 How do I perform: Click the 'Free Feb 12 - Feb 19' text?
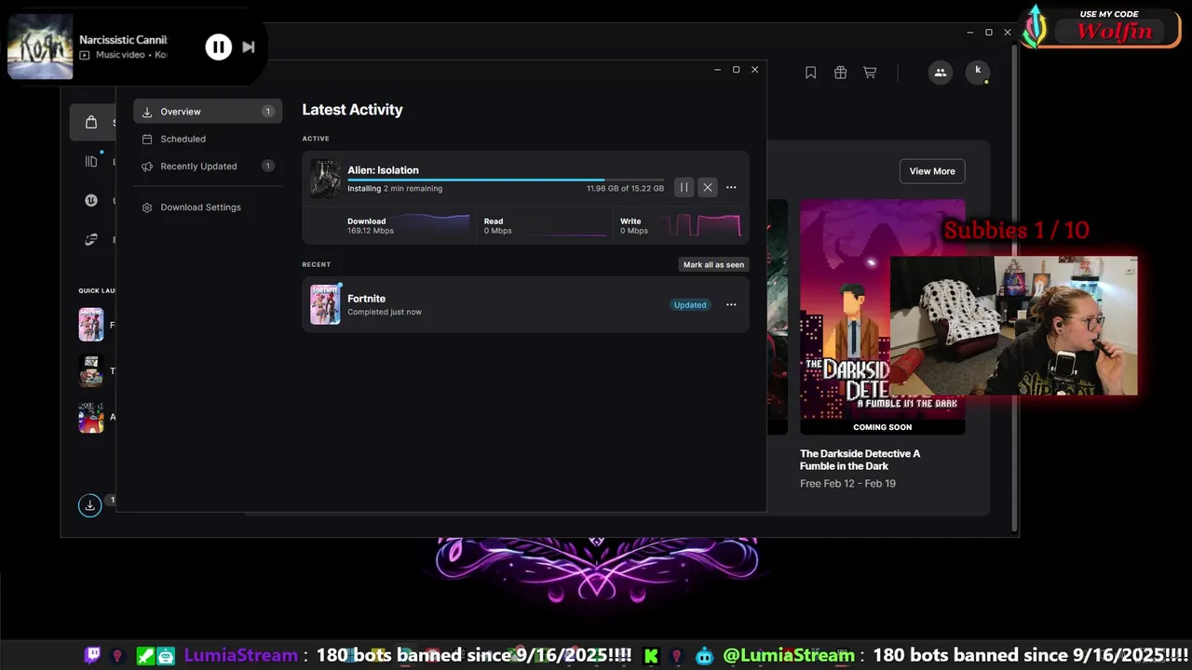pos(847,483)
